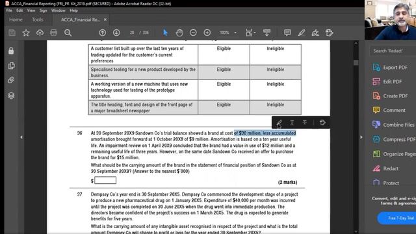416x234 pixels.
Task: Open the Edit menu
Action: pyautogui.click(x=19, y=10)
